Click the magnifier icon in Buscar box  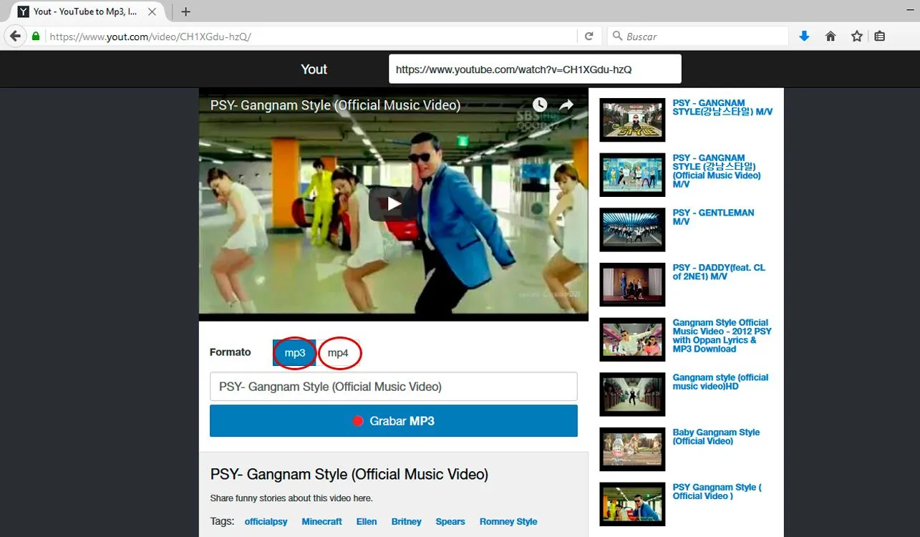pyautogui.click(x=617, y=36)
